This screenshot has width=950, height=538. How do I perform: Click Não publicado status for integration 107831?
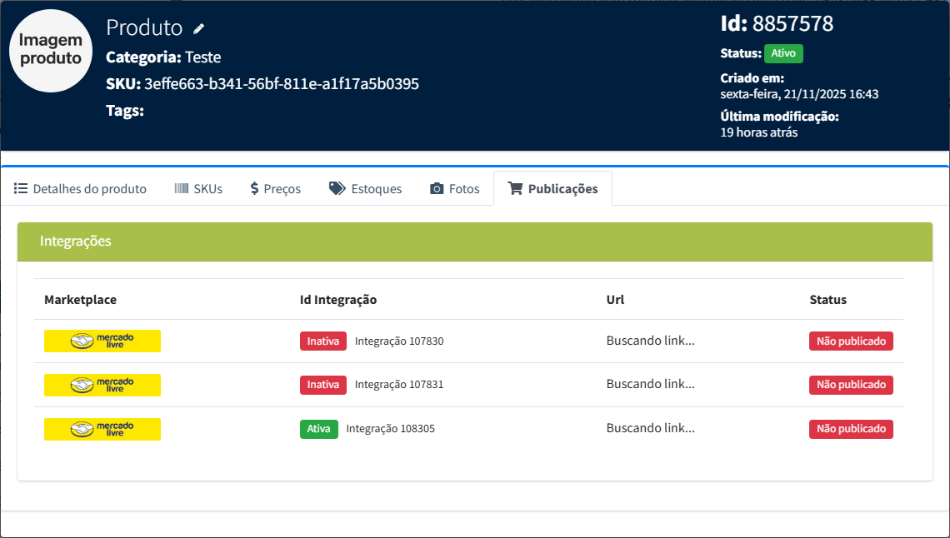click(850, 385)
